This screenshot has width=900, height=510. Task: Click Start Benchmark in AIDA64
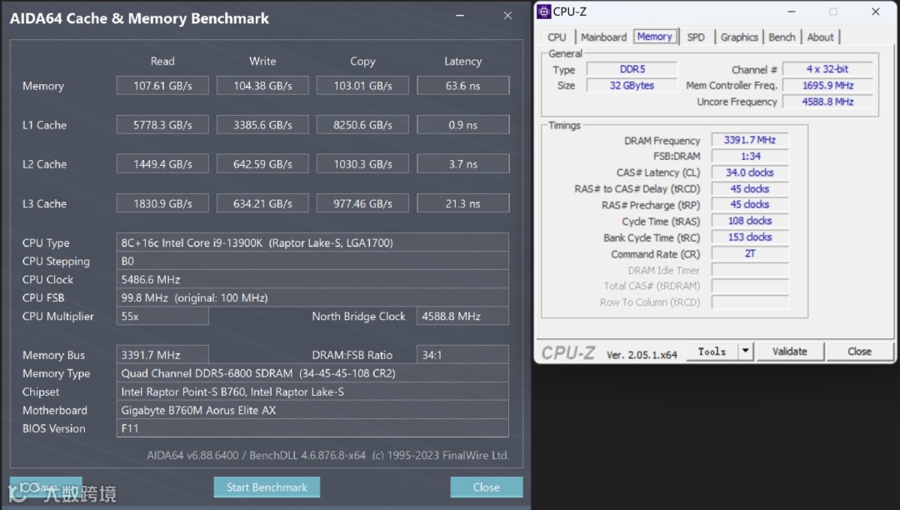(x=267, y=487)
